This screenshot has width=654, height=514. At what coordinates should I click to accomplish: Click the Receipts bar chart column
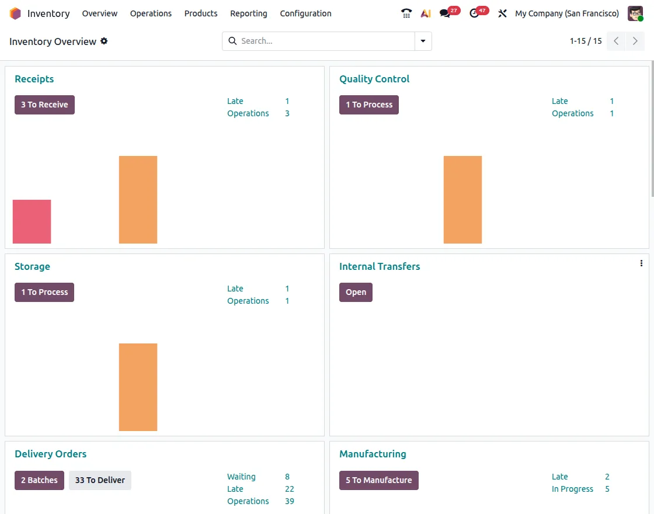[x=138, y=199]
